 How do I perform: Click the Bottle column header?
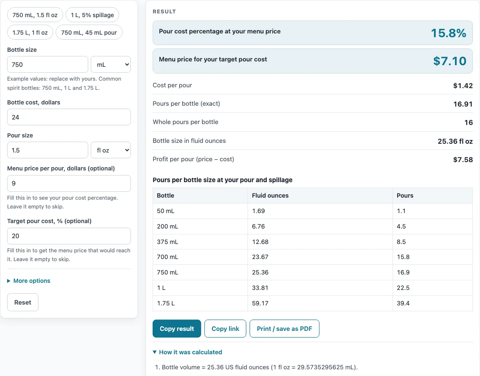200,196
